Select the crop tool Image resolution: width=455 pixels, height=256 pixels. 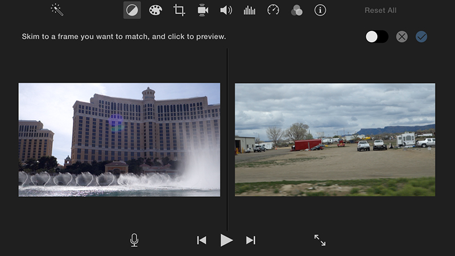click(179, 10)
